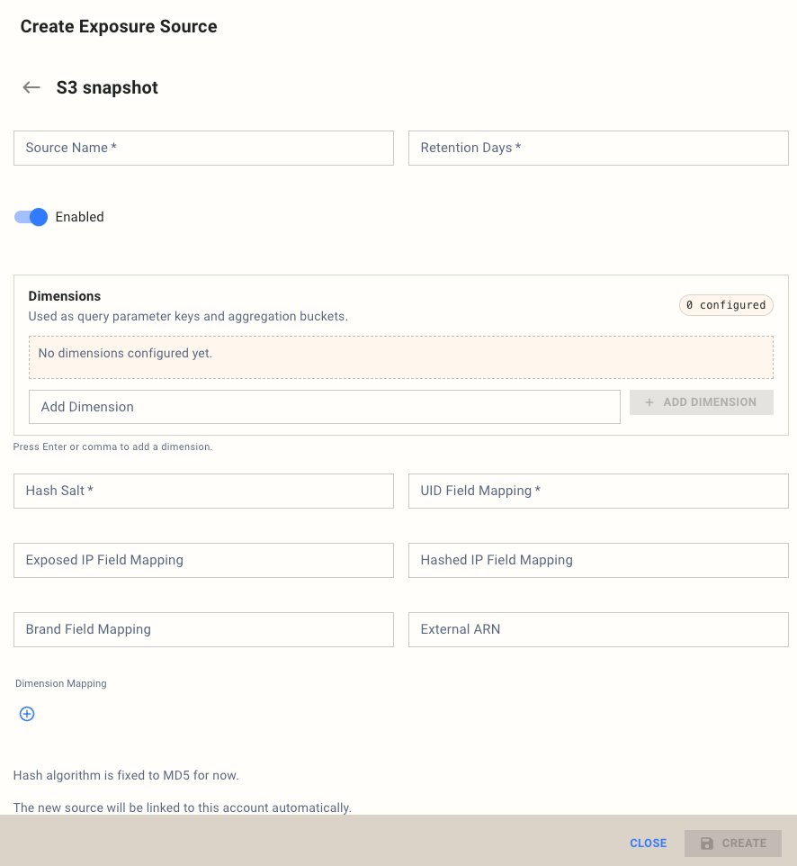The height and width of the screenshot is (866, 797).
Task: Click the Add Dimension text box
Action: point(324,407)
